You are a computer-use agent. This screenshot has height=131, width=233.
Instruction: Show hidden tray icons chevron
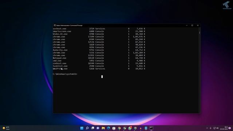coord(207,128)
